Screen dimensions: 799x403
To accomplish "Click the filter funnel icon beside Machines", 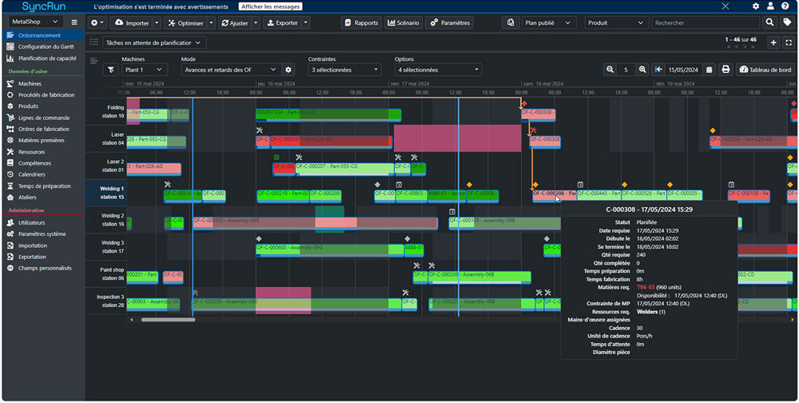I will [110, 70].
